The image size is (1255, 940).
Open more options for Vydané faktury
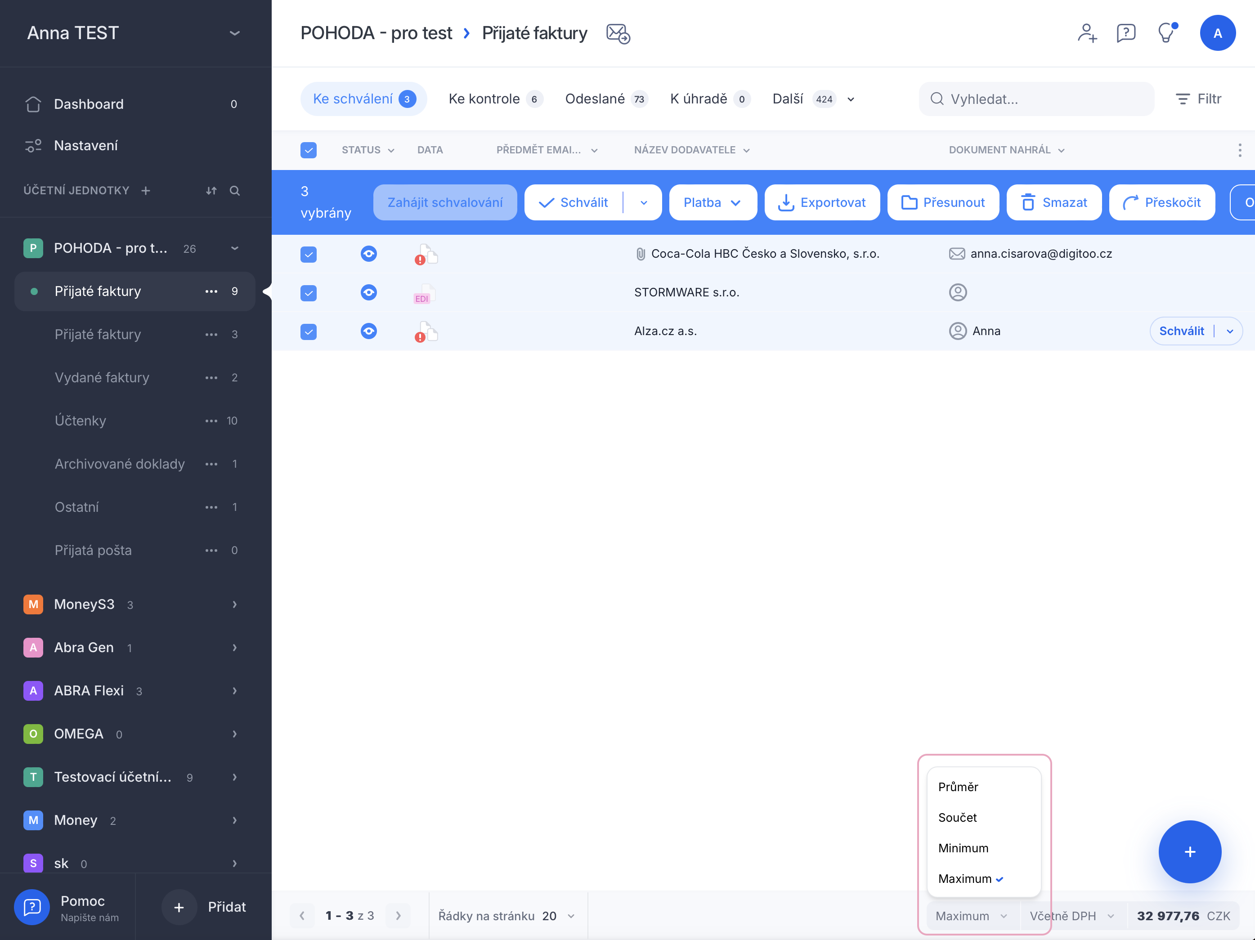click(211, 378)
